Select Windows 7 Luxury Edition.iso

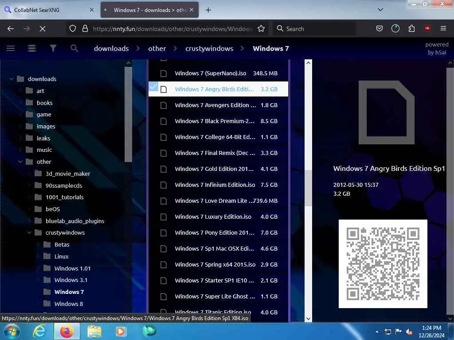(x=218, y=216)
